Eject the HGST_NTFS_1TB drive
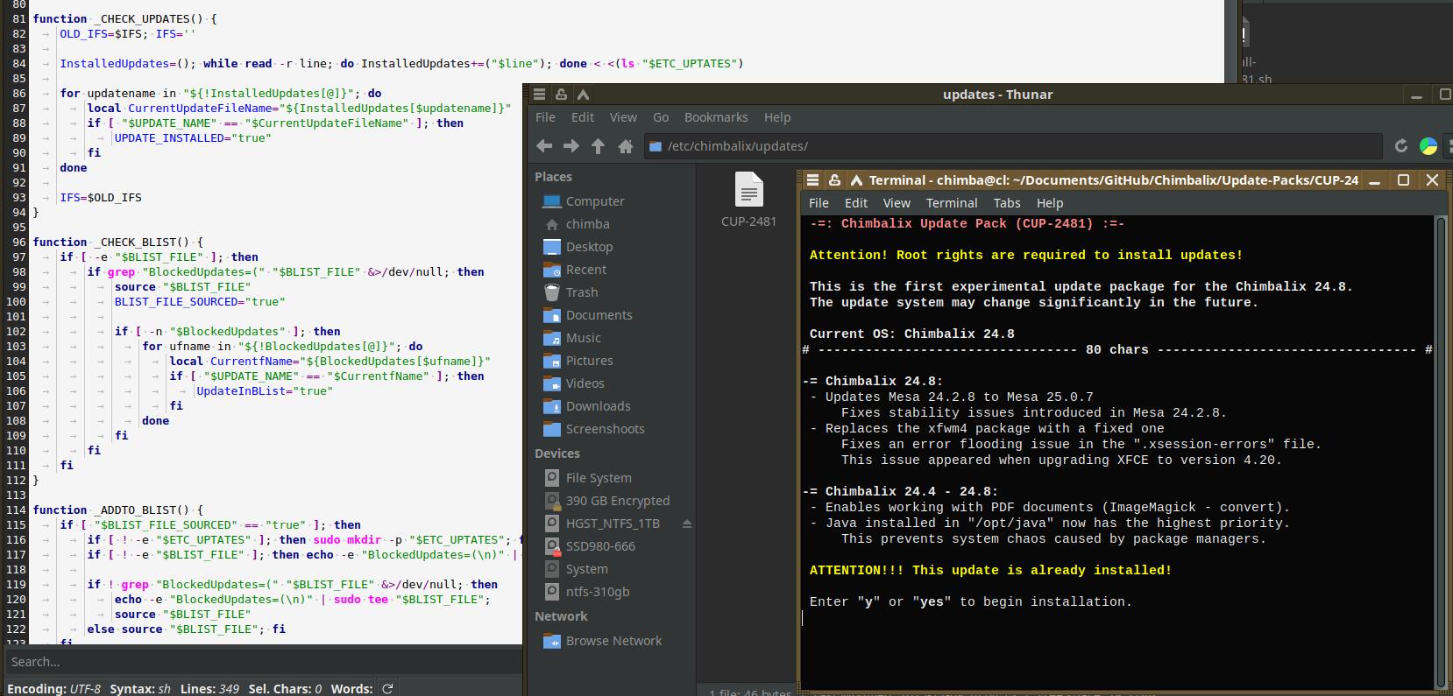 point(687,524)
